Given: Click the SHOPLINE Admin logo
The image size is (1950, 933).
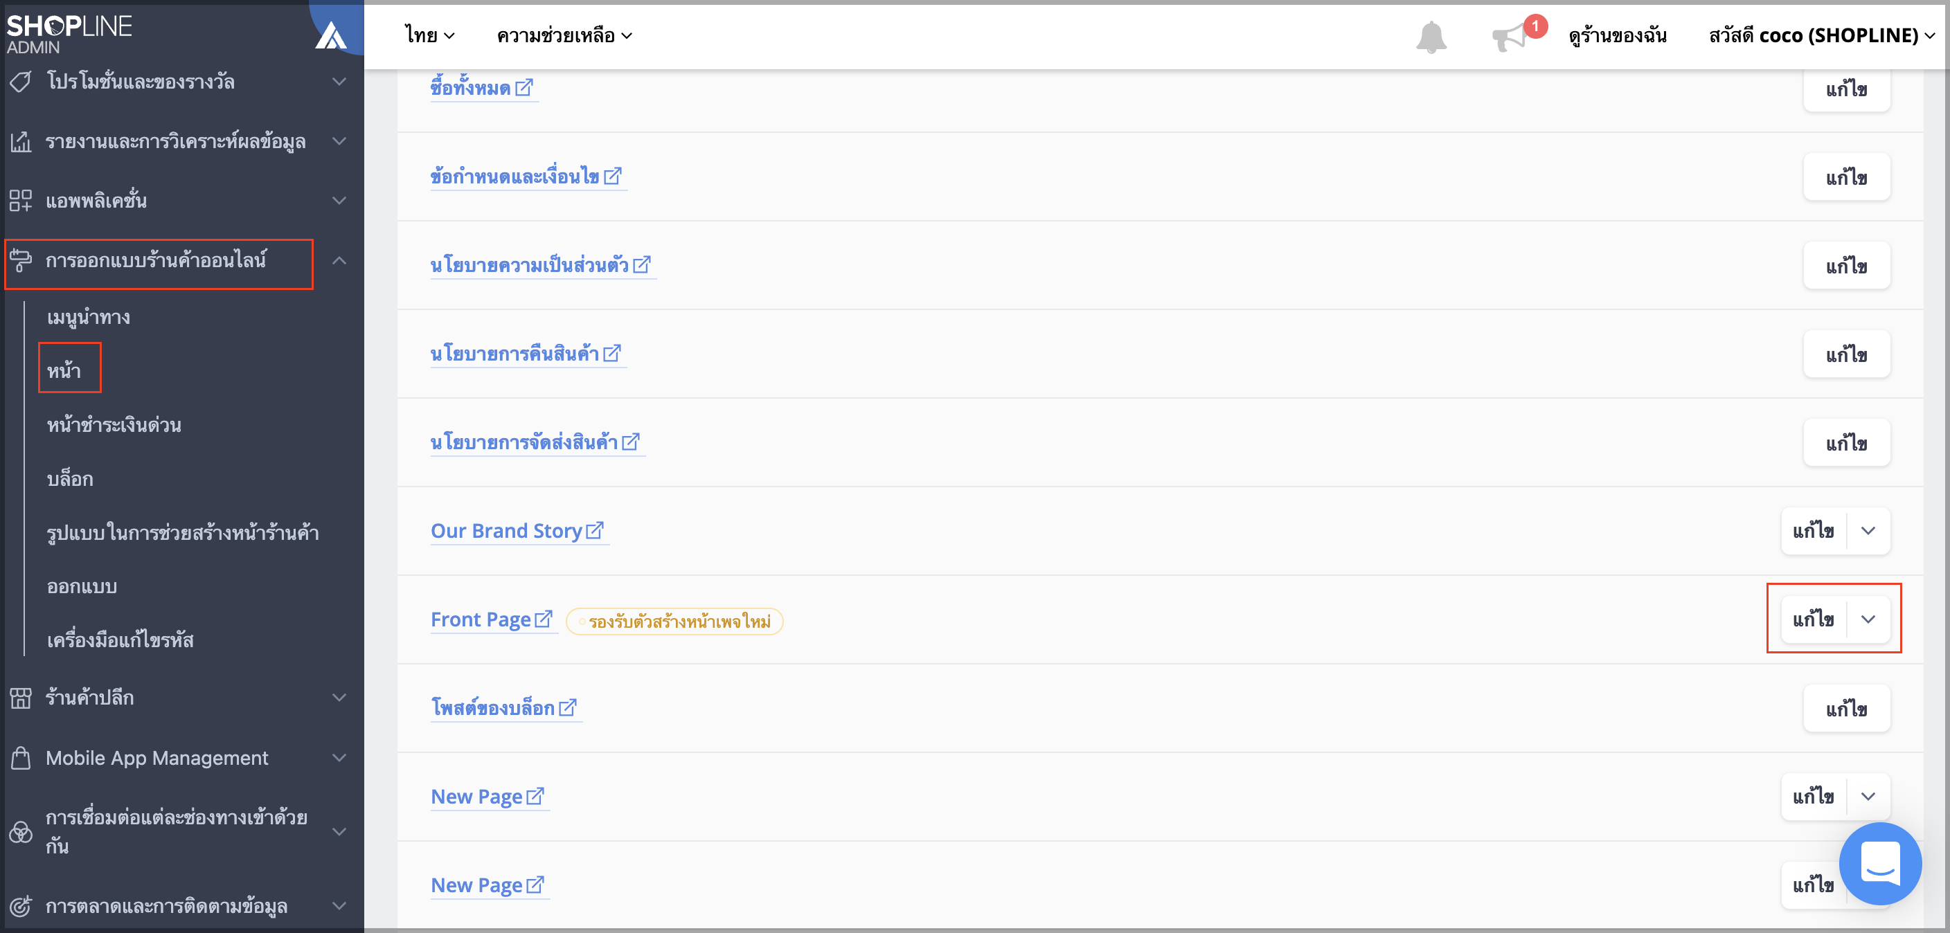Looking at the screenshot, I should [x=69, y=34].
